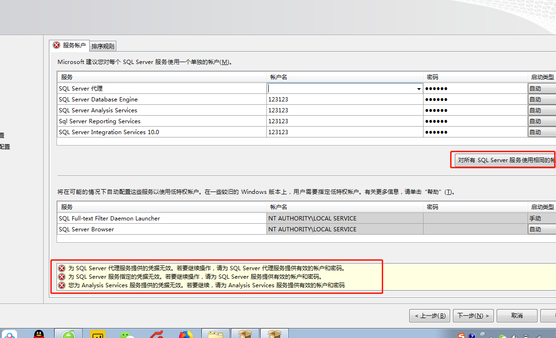Click the 密码 column header in upper table
The height and width of the screenshot is (338, 556).
475,77
